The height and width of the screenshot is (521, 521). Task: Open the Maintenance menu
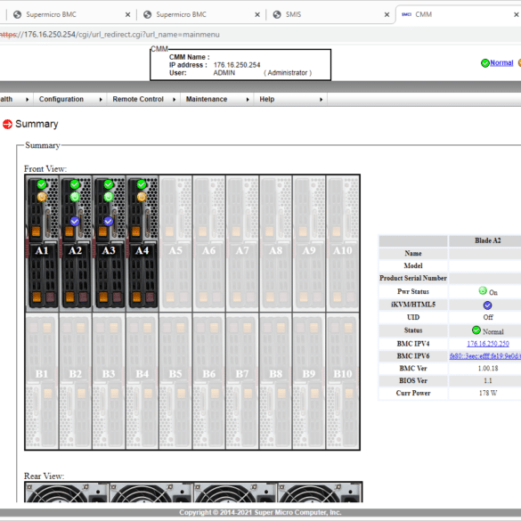(207, 99)
